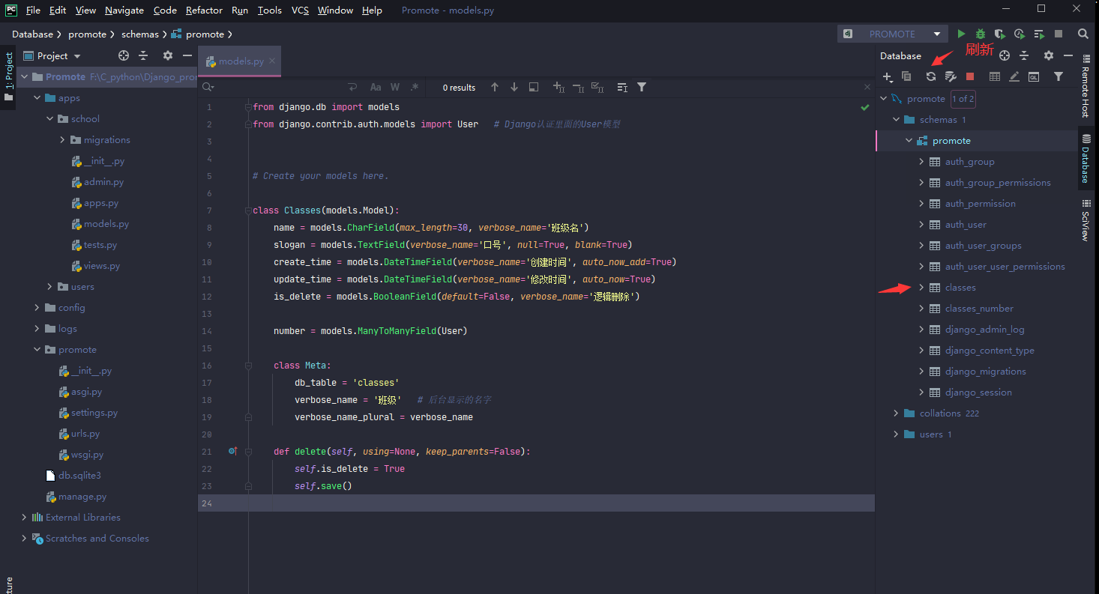
Task: Click the edit source pencil icon
Action: (x=1014, y=76)
